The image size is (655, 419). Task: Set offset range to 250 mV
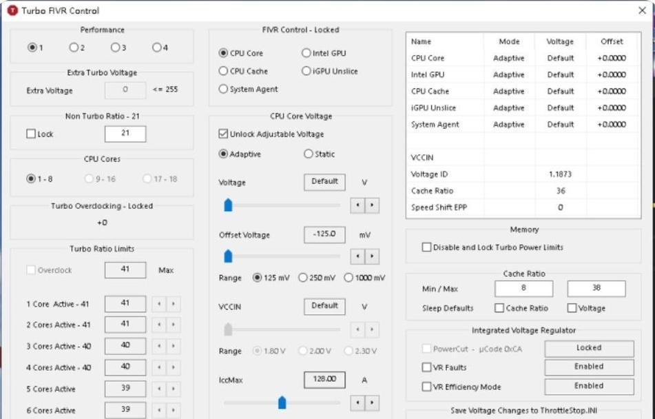[303, 278]
